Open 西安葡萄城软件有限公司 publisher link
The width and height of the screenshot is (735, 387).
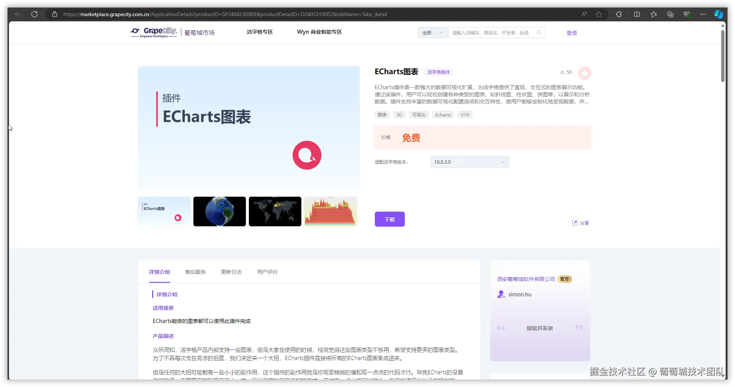[526, 279]
